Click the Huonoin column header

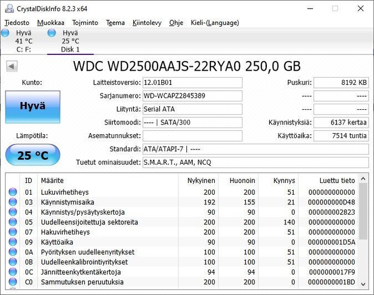click(238, 181)
